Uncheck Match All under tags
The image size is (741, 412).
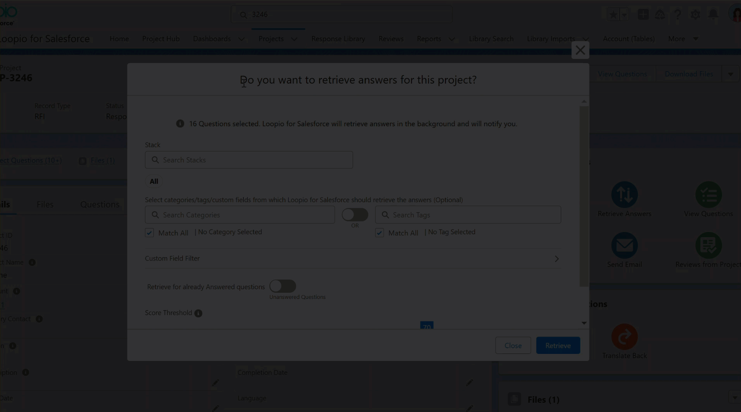(379, 233)
